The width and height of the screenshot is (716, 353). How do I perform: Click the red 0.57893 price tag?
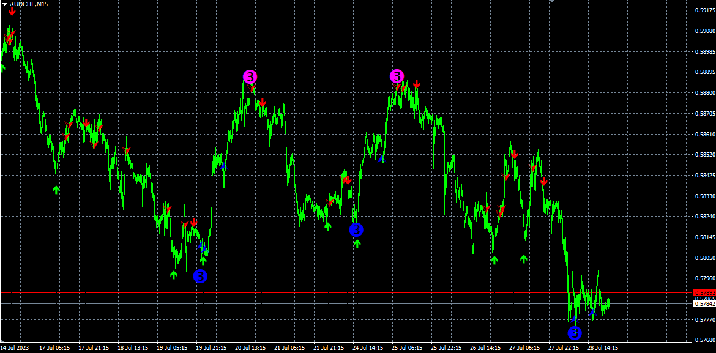click(x=704, y=292)
